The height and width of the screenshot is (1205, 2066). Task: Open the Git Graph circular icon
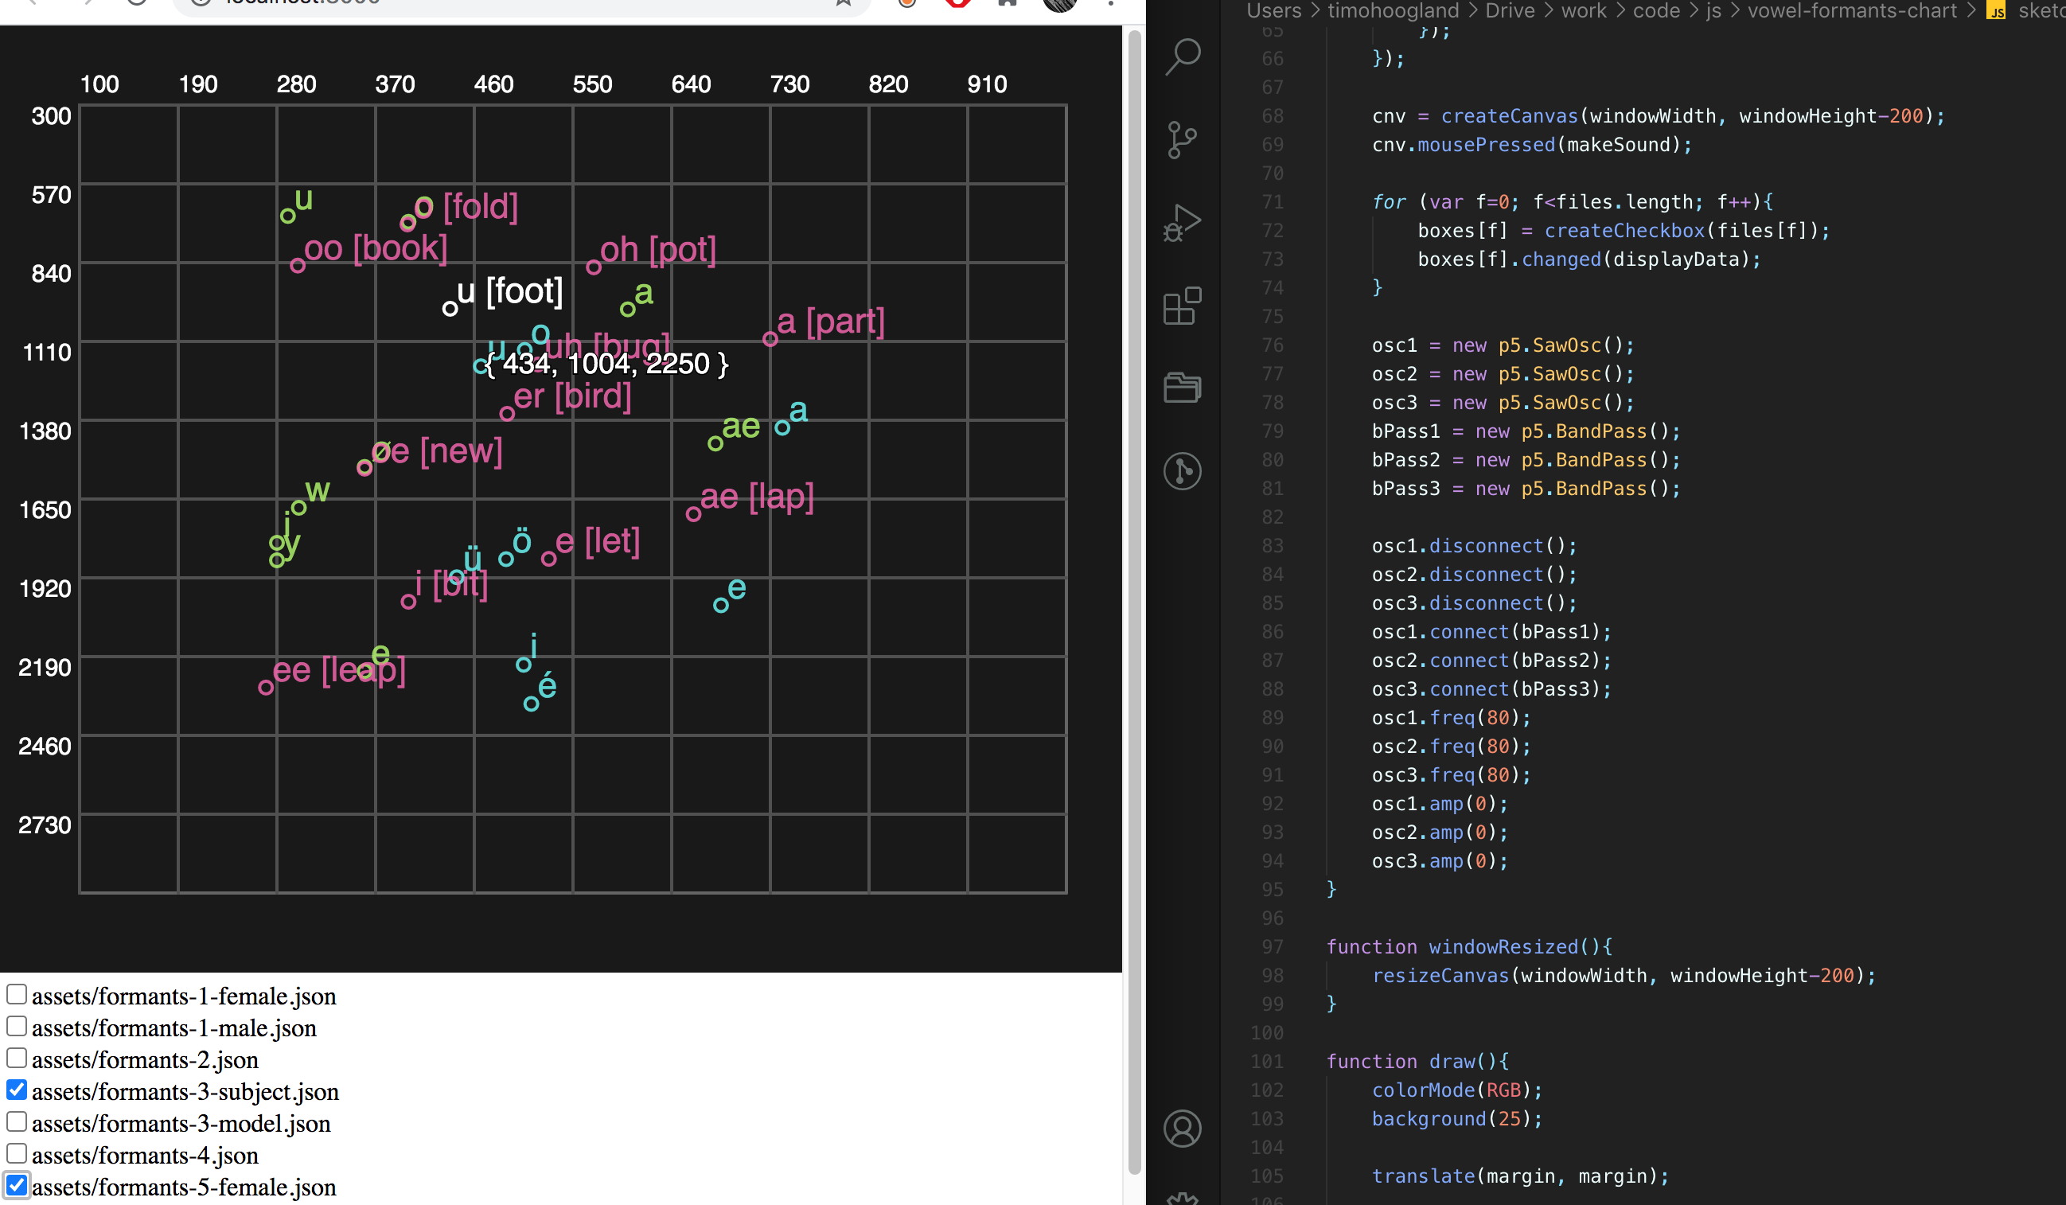pyautogui.click(x=1182, y=471)
